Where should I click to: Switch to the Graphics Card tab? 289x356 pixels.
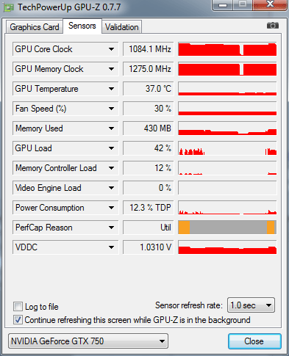35,27
